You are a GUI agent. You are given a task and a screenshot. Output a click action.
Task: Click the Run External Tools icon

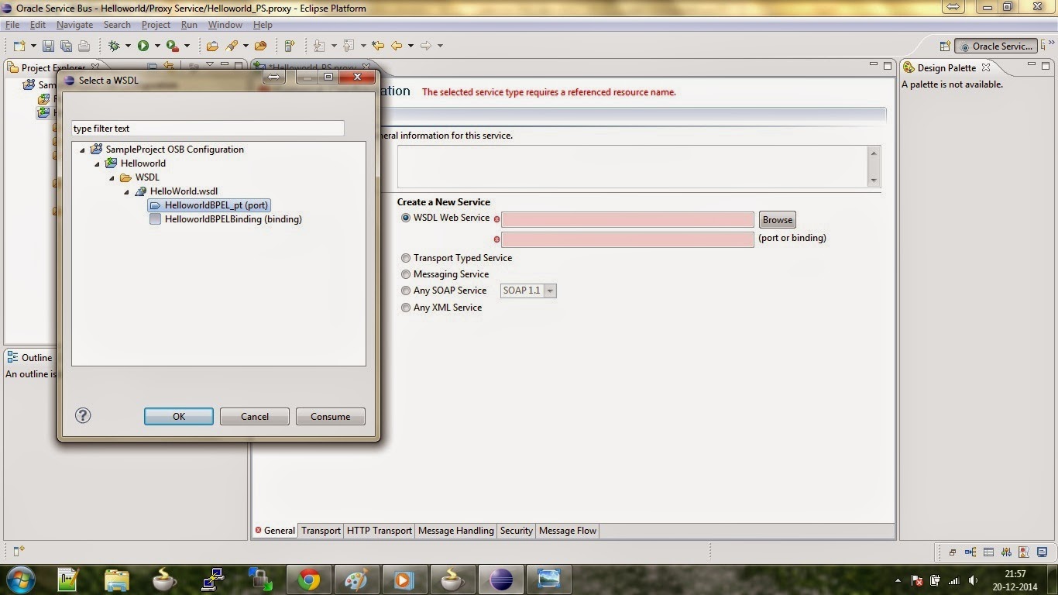click(x=173, y=46)
